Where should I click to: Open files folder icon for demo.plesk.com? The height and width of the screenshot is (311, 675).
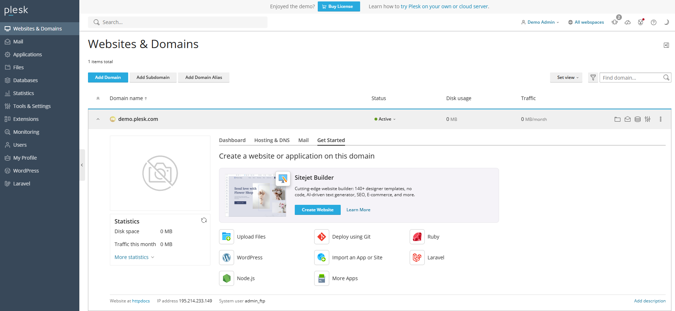click(x=618, y=119)
